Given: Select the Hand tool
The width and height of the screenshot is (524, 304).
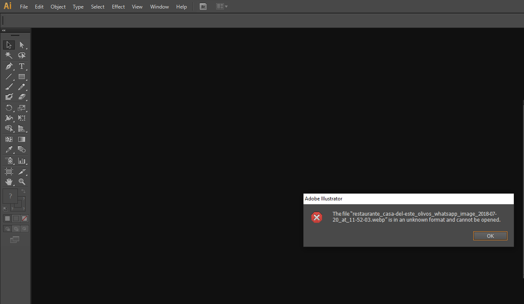Looking at the screenshot, I should (x=9, y=182).
